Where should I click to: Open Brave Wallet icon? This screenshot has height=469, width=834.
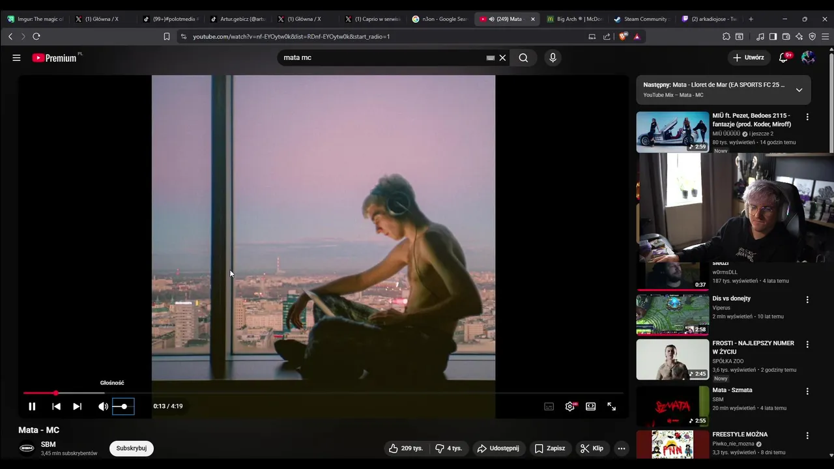tap(786, 36)
